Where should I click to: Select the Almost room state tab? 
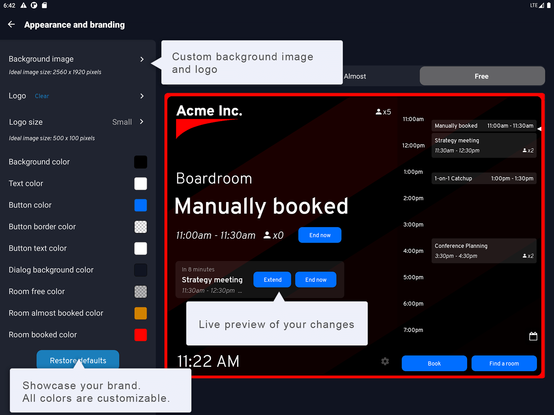pos(355,76)
